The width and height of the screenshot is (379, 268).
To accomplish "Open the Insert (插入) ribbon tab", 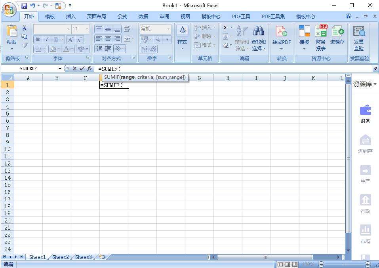I will click(70, 17).
